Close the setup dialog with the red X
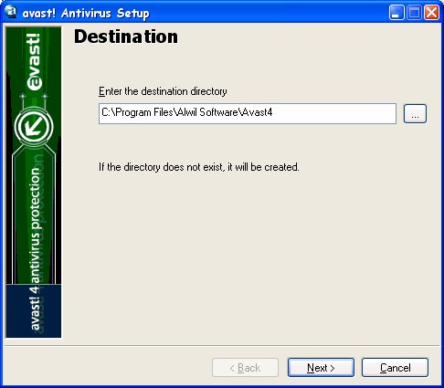 432,13
